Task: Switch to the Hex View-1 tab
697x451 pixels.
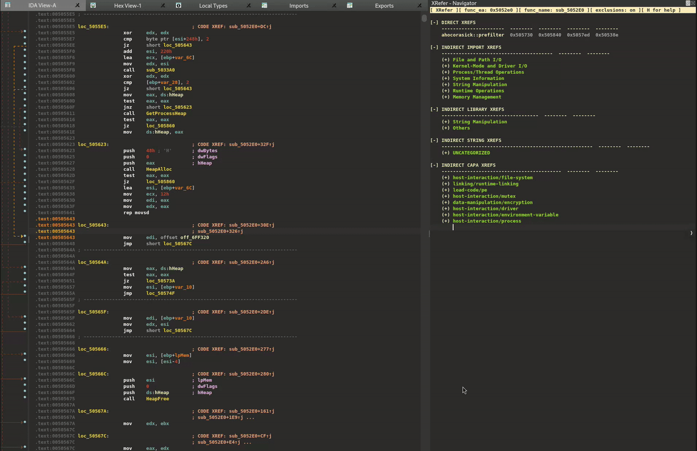Action: [x=128, y=5]
